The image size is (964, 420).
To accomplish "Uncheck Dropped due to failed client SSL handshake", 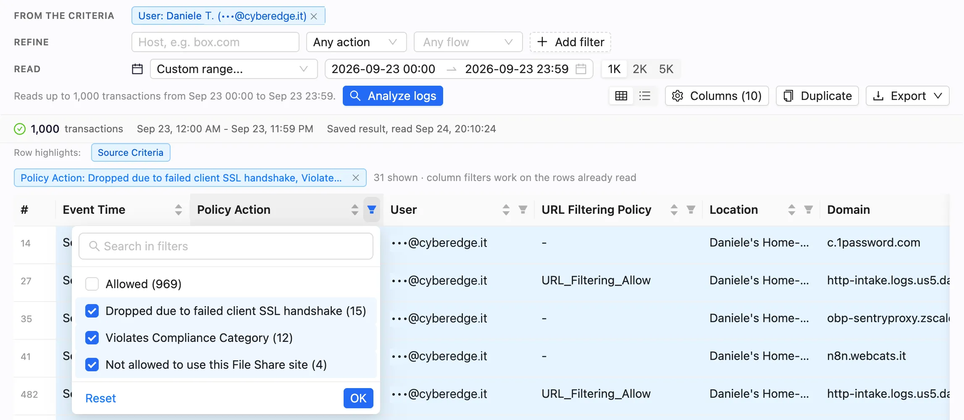I will click(92, 311).
